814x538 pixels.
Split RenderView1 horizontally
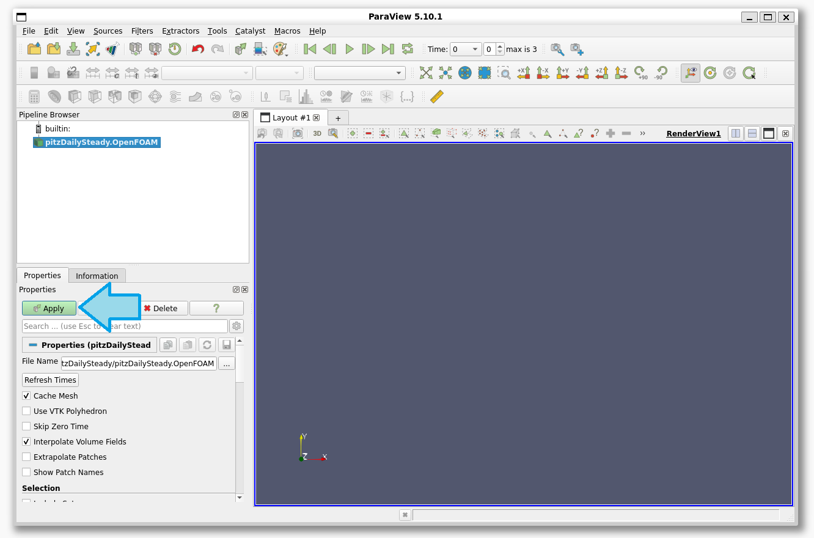(736, 133)
